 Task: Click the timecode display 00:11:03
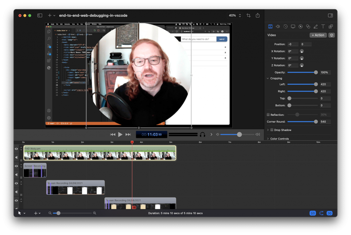(x=152, y=135)
